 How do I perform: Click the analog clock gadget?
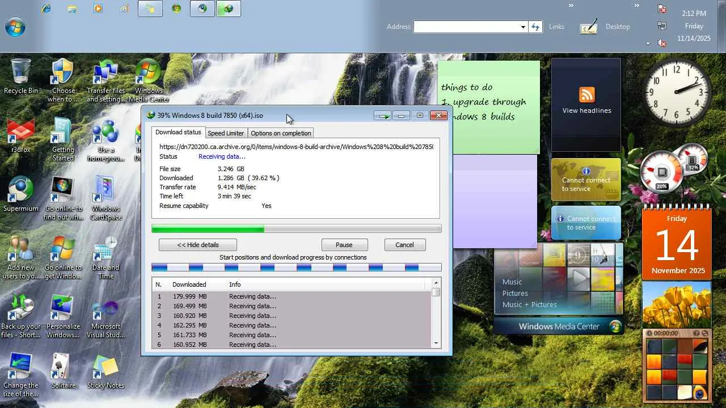click(678, 92)
